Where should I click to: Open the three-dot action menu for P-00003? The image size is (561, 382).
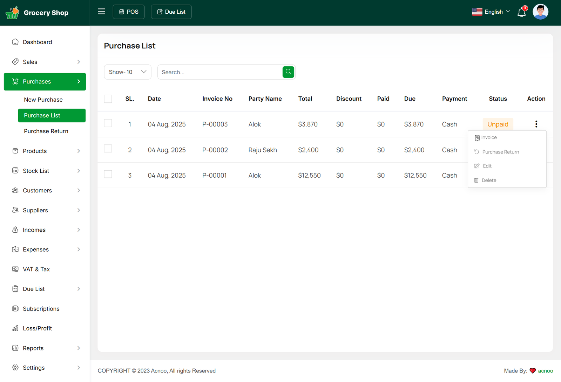coord(536,124)
